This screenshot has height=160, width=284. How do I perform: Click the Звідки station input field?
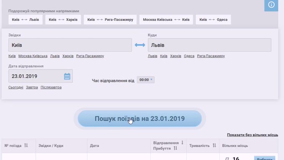point(70,45)
